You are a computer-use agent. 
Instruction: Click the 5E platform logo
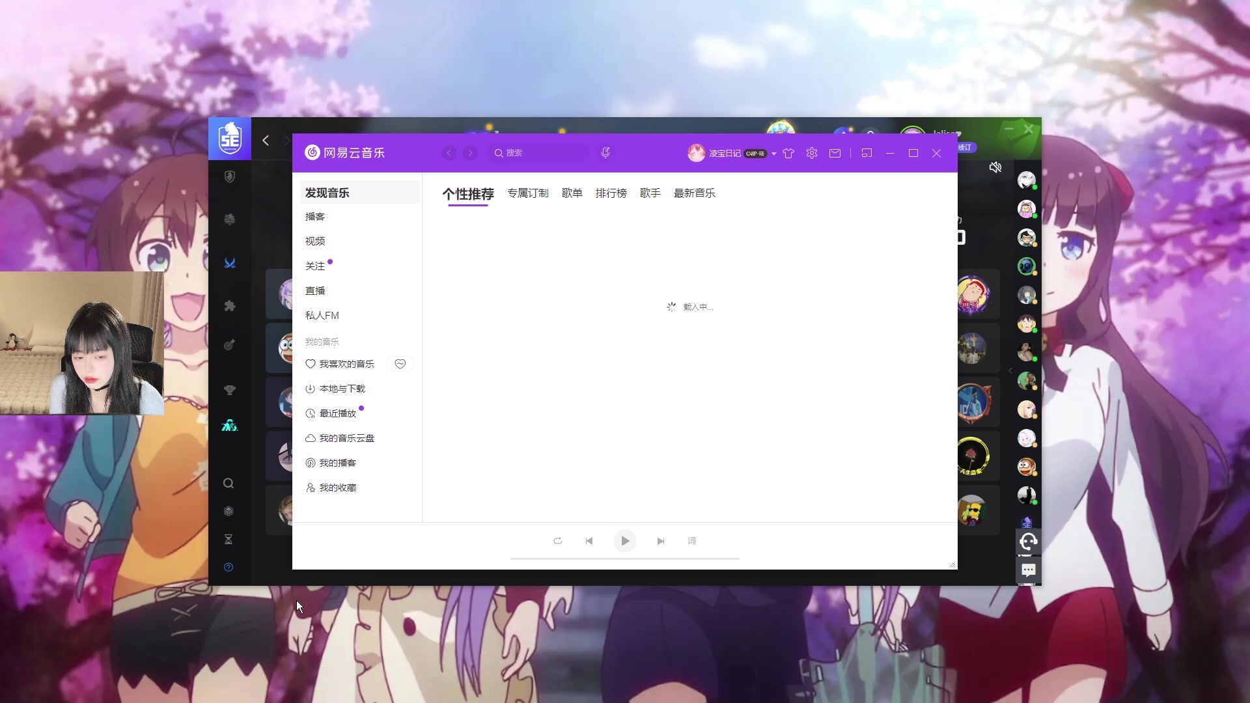[x=230, y=139]
